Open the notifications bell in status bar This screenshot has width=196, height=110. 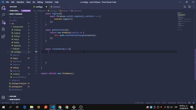click(193, 103)
